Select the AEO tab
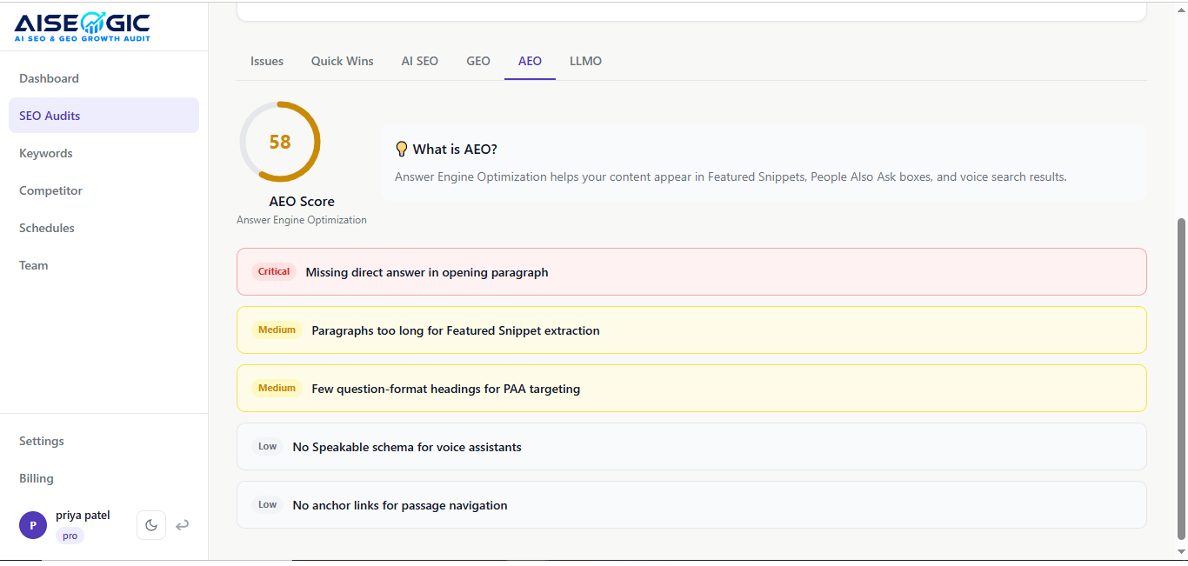Image resolution: width=1188 pixels, height=566 pixels. [530, 61]
